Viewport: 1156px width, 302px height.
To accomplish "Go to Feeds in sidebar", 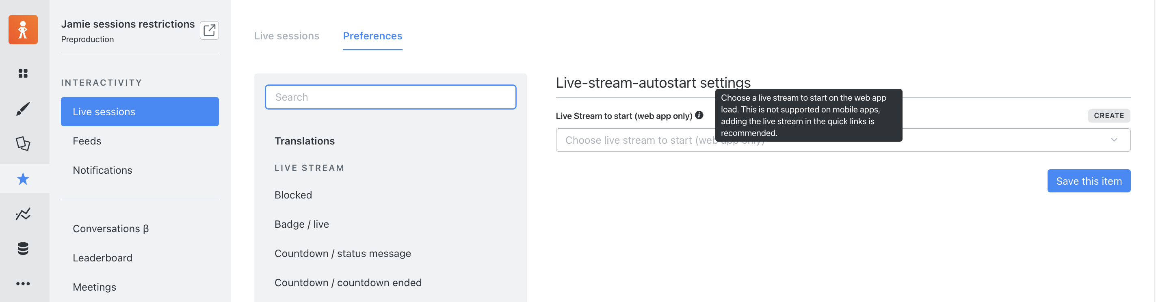I will [87, 141].
